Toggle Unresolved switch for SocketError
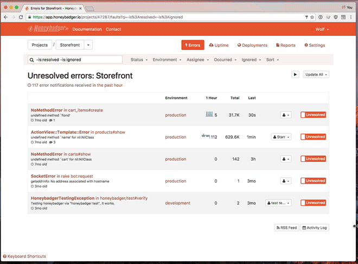Screen dimensions: 358x264 coord(313,181)
